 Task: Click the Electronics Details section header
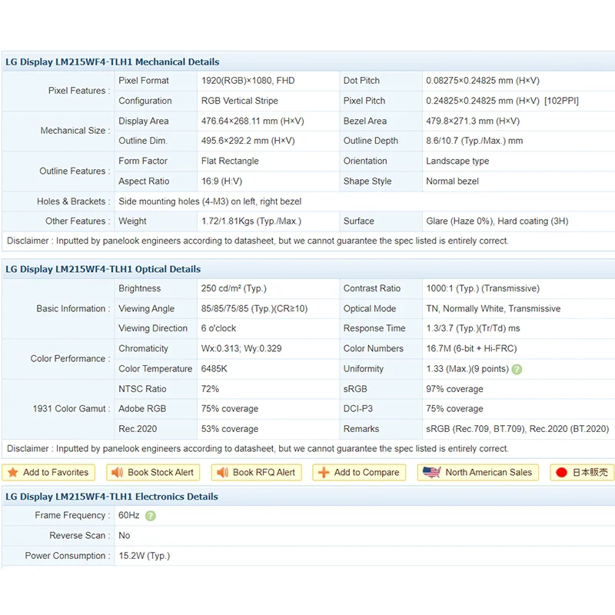tap(111, 497)
